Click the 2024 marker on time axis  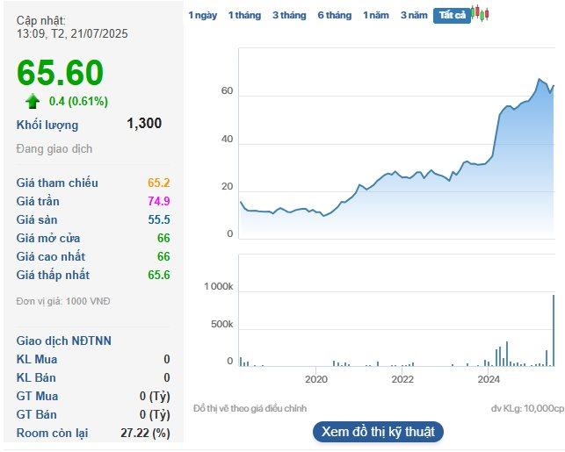click(489, 380)
